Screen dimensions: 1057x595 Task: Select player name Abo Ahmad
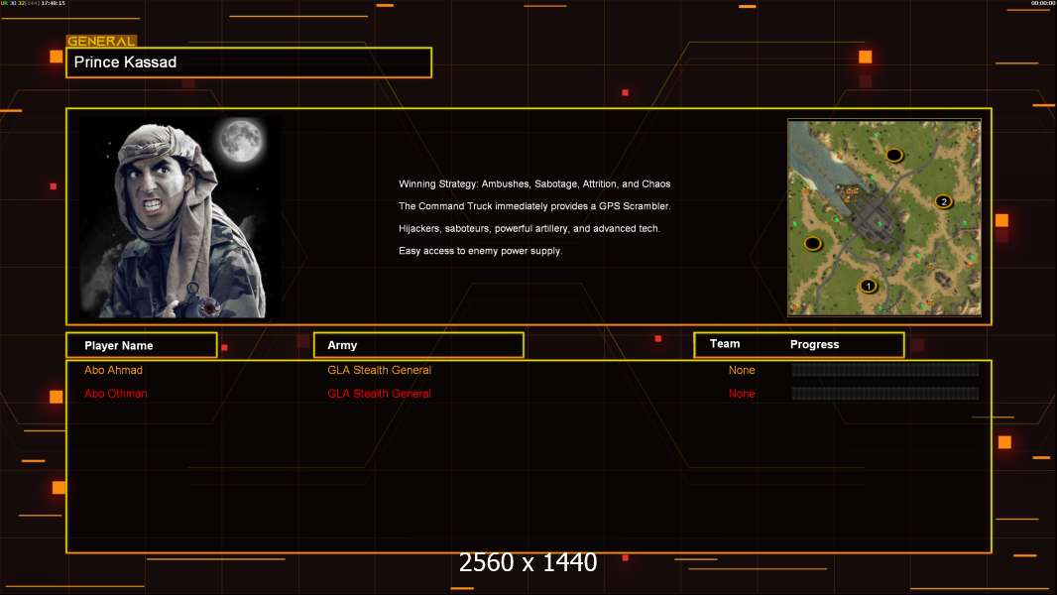coord(113,370)
